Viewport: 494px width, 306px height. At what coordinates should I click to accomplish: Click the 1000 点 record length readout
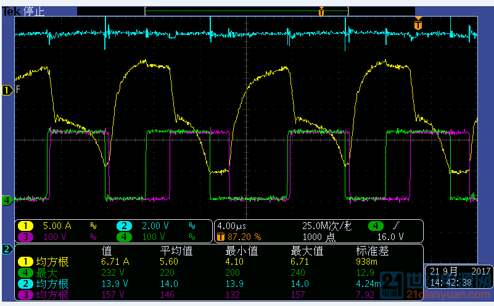point(319,237)
